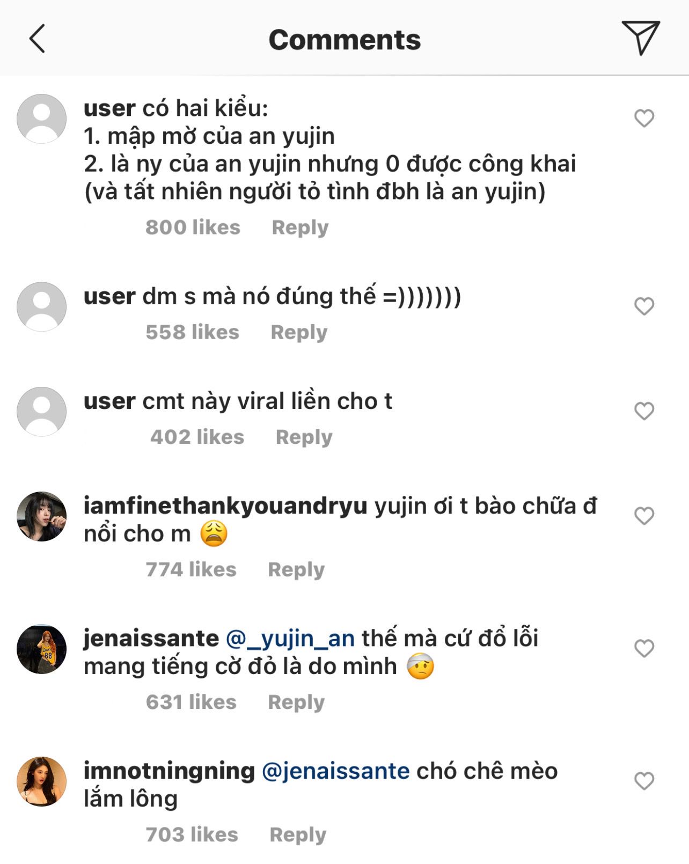Reply to iamfinethankyouandryu's comment
Screen dimensions: 689x864
coord(296,569)
